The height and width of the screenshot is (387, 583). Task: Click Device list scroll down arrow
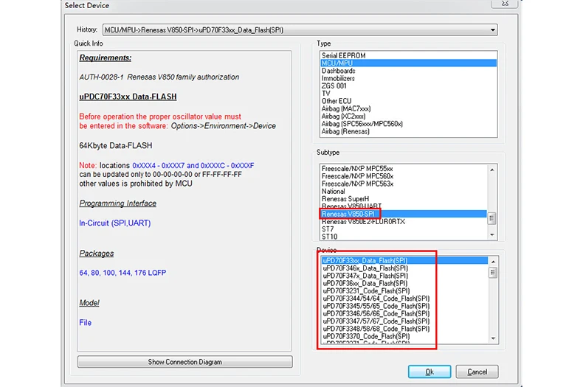click(x=493, y=338)
